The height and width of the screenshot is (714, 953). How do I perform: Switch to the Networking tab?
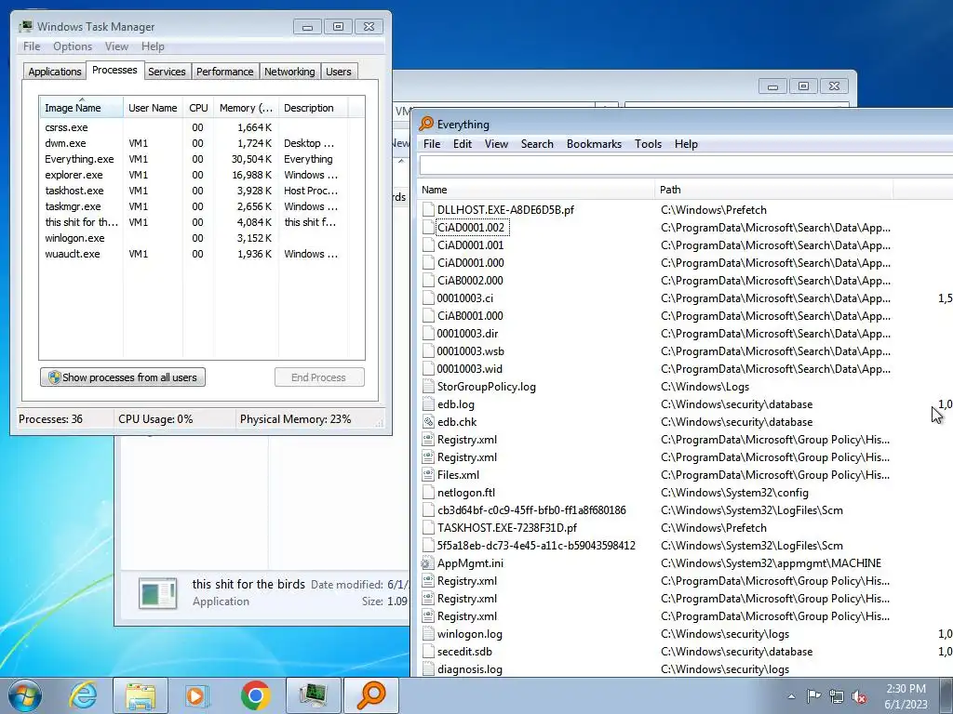coord(290,72)
